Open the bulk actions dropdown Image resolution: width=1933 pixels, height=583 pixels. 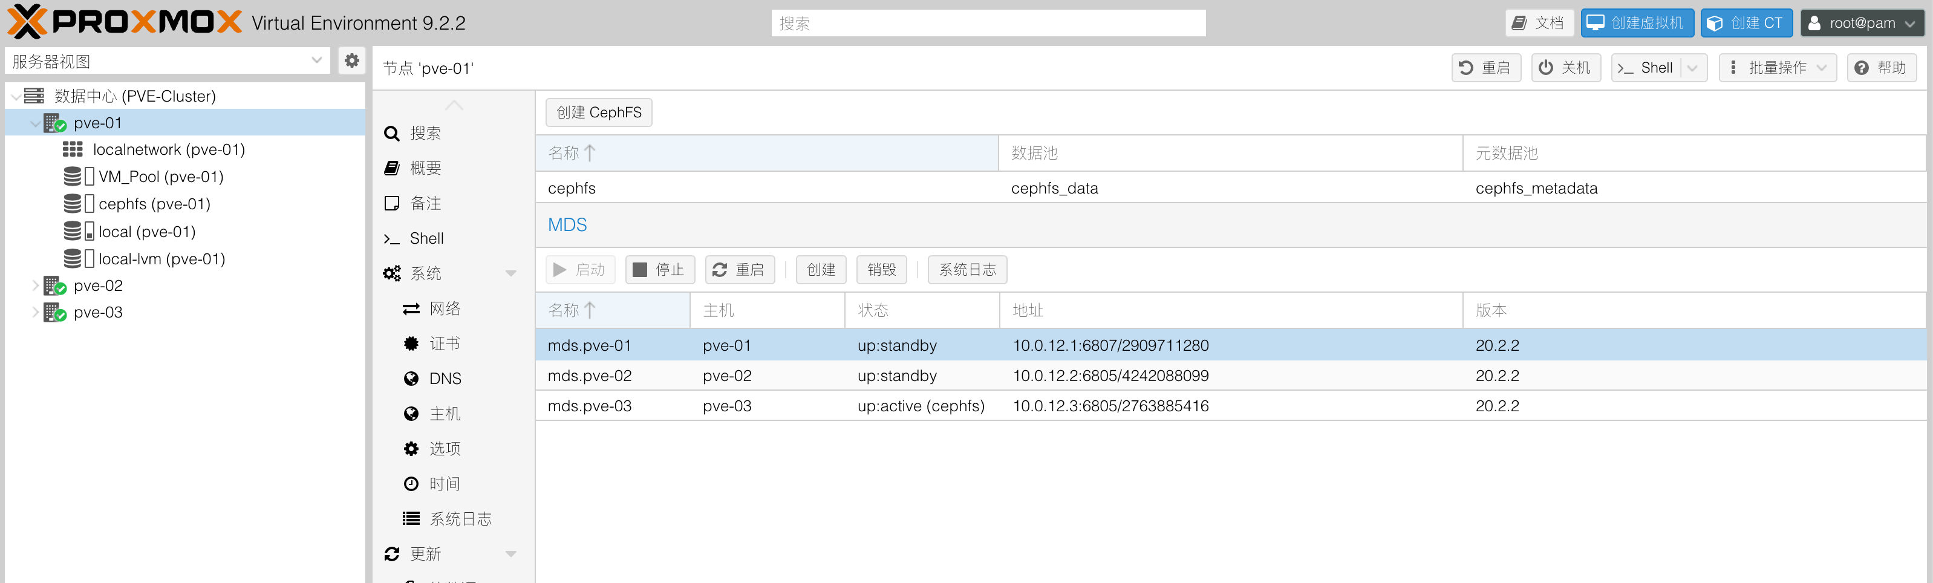(x=1778, y=68)
